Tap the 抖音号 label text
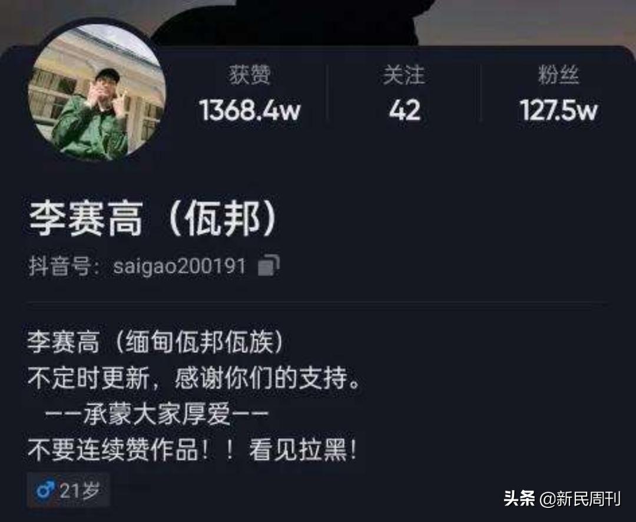Viewport: 636px width, 522px height. [59, 266]
